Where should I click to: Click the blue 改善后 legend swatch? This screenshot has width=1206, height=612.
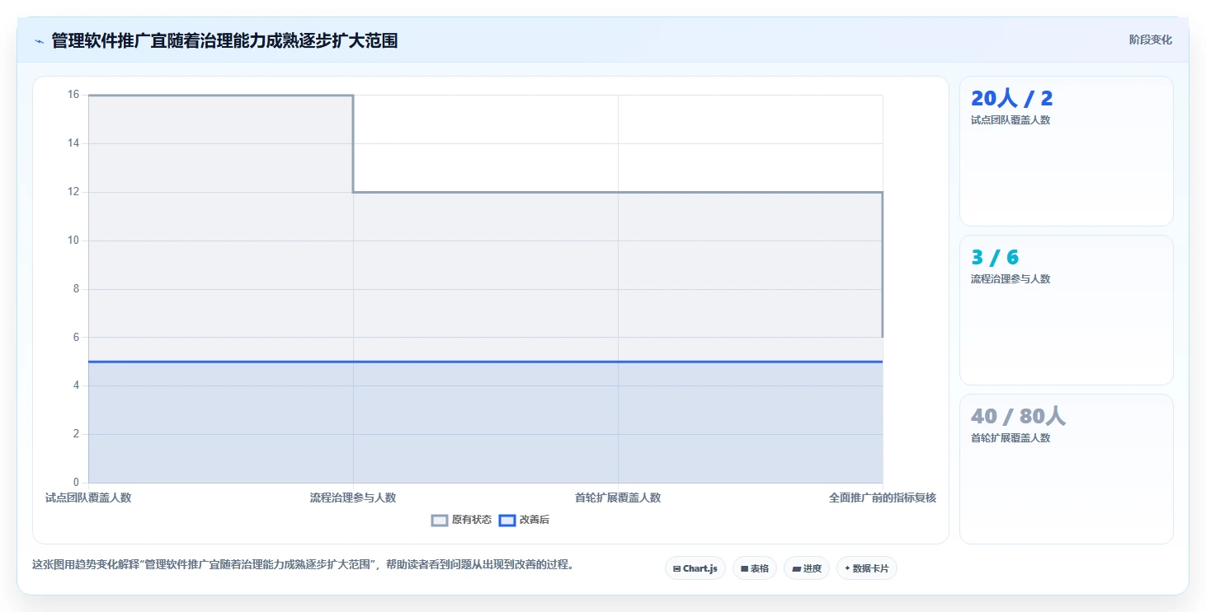click(507, 520)
